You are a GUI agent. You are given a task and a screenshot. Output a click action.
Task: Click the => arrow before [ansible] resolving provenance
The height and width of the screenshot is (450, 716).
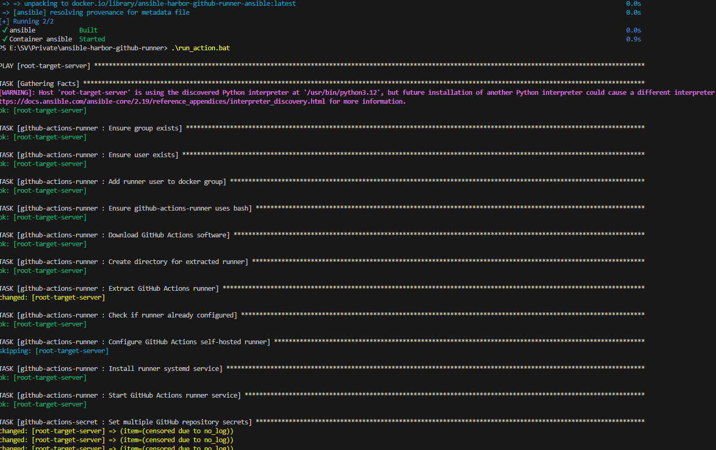coord(4,12)
